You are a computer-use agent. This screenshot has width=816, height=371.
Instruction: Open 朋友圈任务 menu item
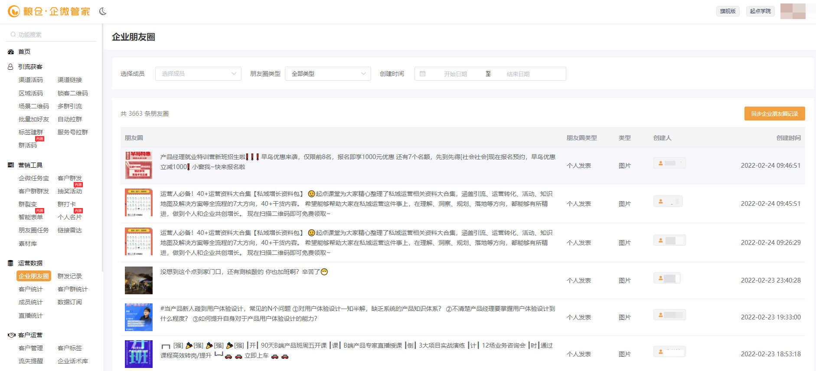pos(34,230)
